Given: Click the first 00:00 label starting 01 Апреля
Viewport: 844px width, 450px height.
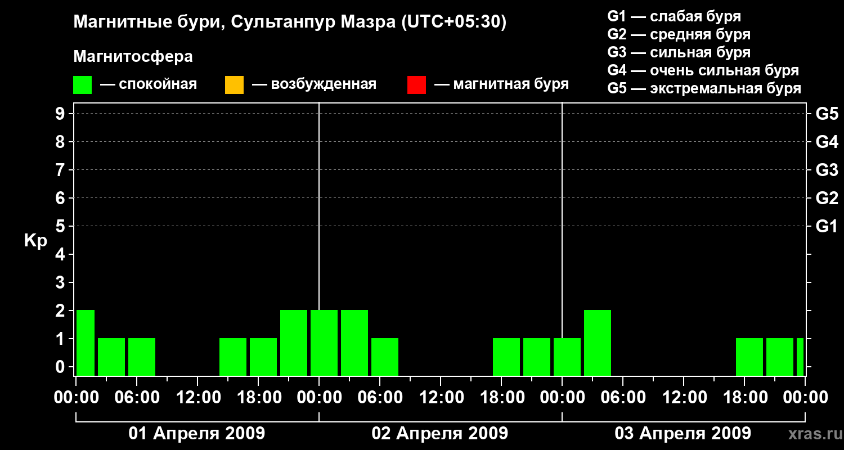Looking at the screenshot, I should pyautogui.click(x=76, y=398).
